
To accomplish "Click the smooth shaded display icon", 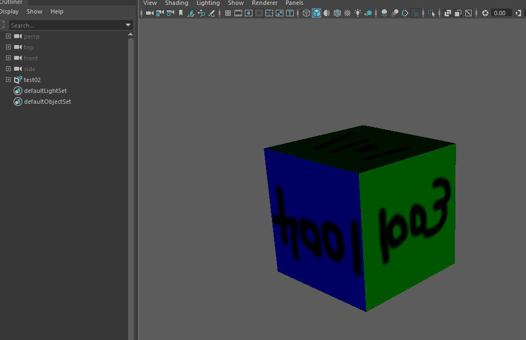I will pos(316,13).
